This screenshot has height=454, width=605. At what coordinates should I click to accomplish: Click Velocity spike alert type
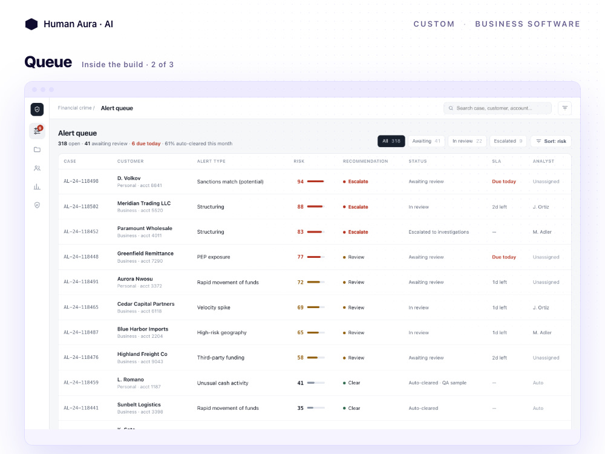(x=214, y=308)
